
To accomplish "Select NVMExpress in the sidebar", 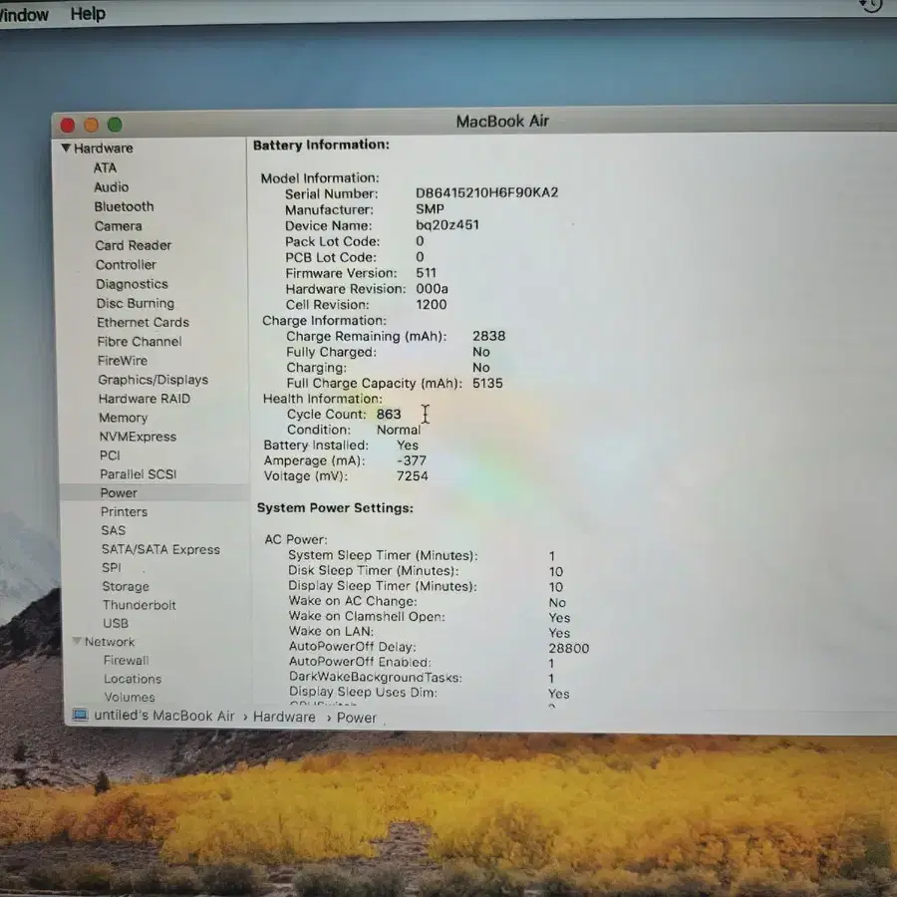I will click(138, 437).
